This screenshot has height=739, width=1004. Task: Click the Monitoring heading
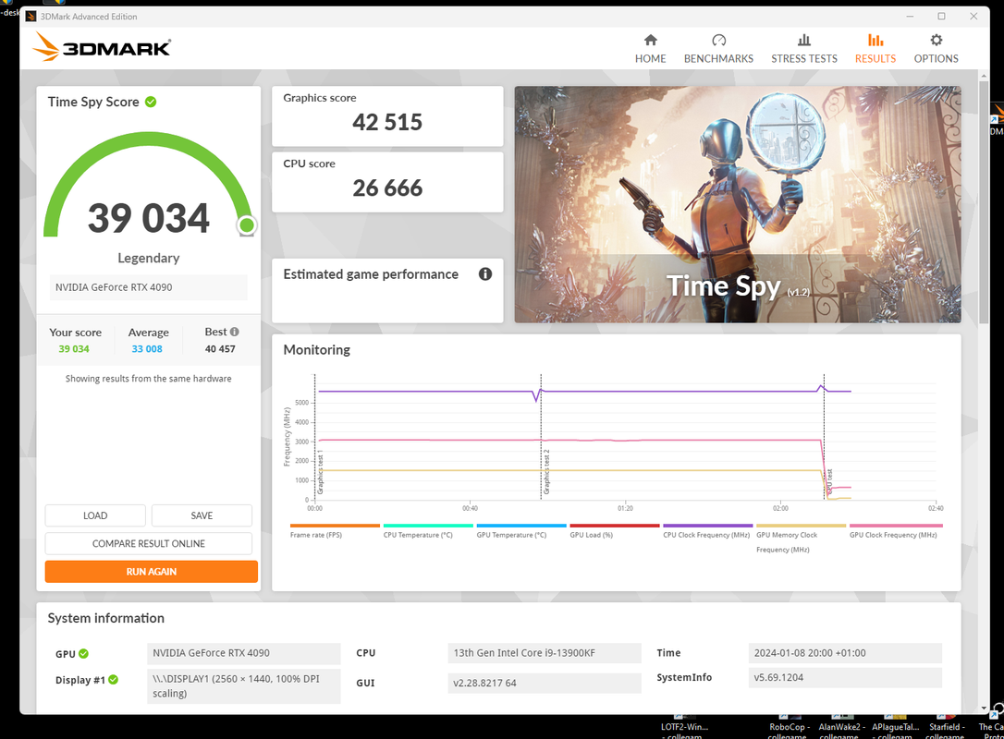(x=317, y=350)
